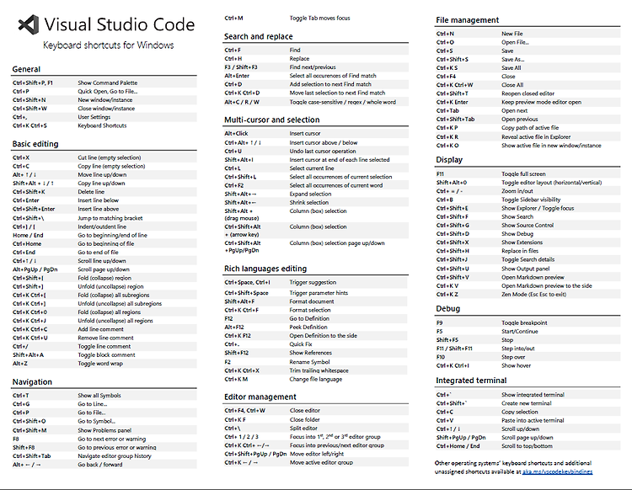Select the 'Toggle breakpoint' entry
632x490 pixels.
click(x=524, y=323)
